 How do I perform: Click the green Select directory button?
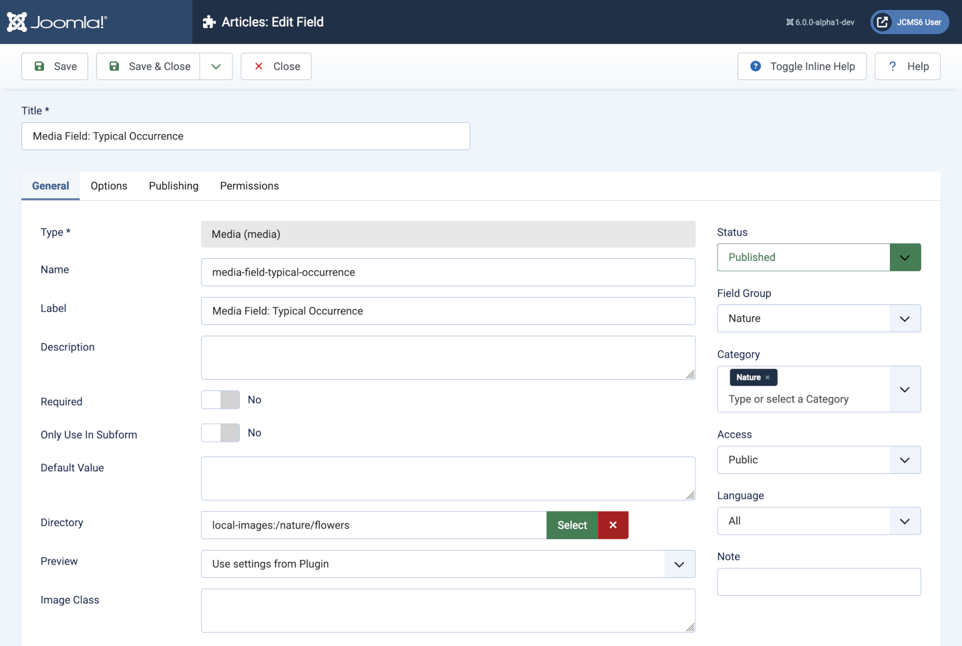(572, 525)
